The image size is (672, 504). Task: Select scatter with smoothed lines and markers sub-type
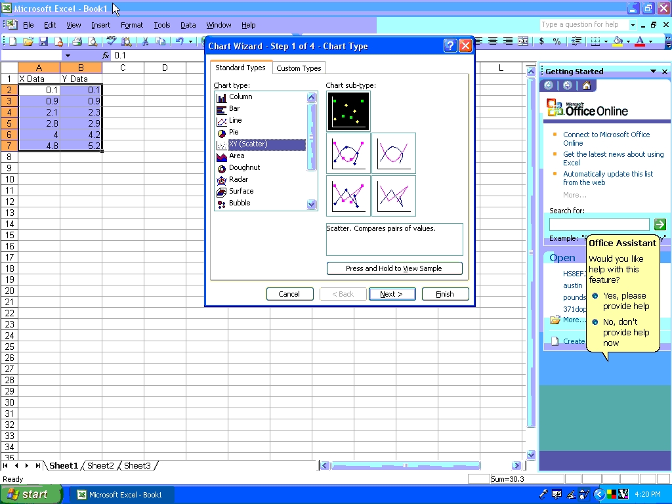pos(348,153)
